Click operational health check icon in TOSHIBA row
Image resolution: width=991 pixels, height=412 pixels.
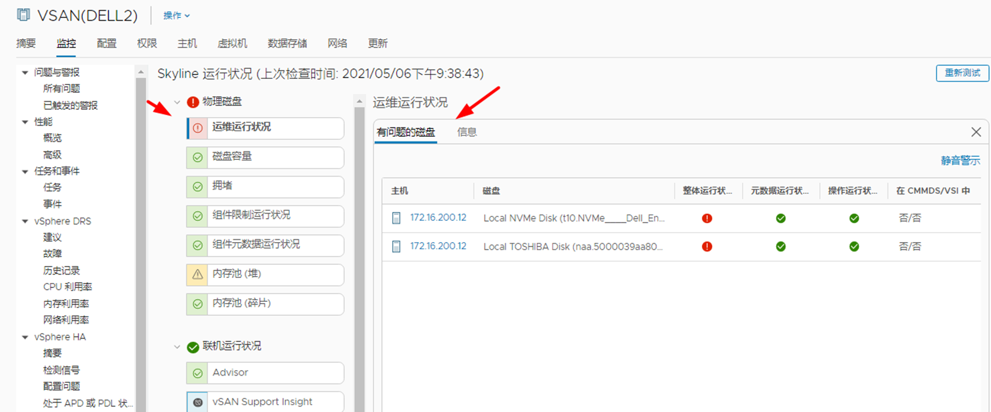(854, 247)
